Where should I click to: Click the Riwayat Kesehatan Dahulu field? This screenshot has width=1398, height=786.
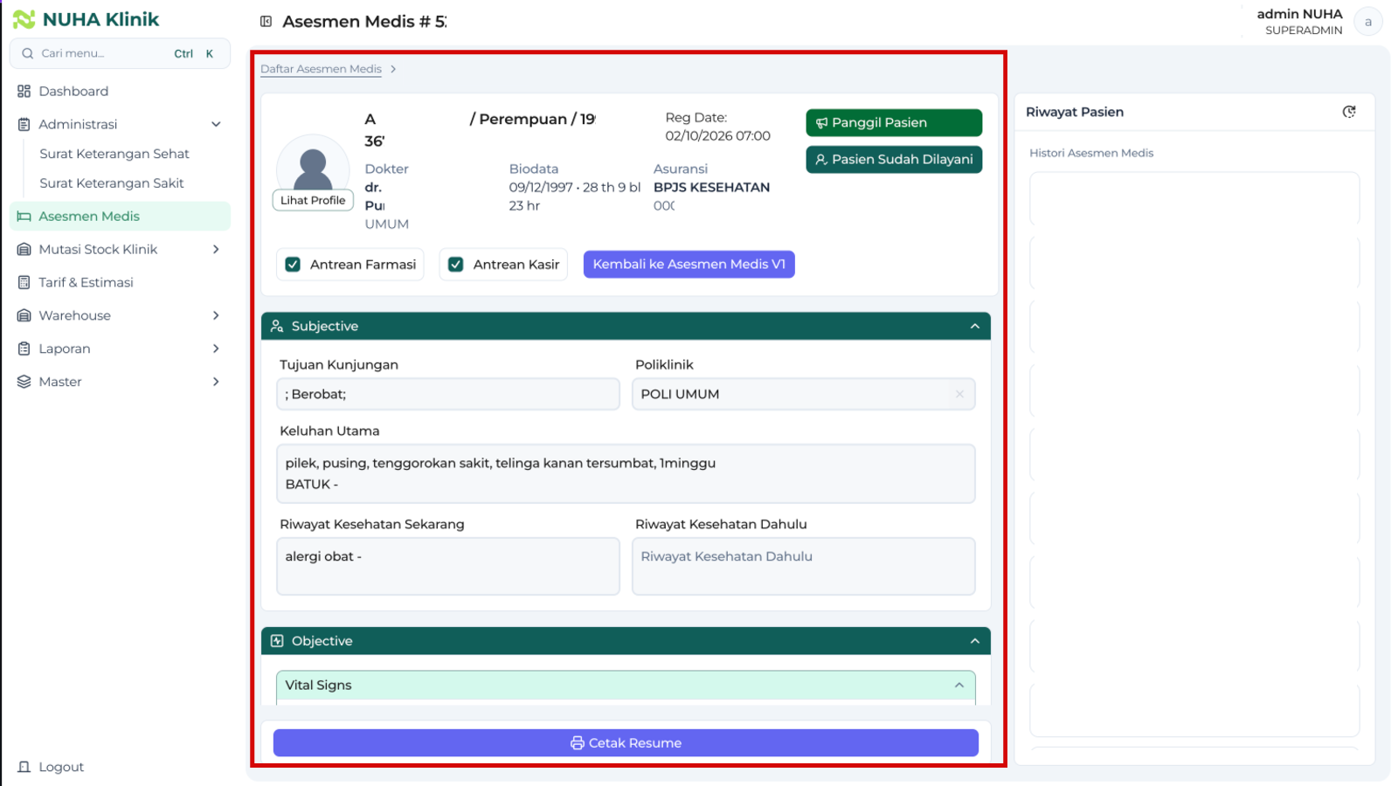point(803,566)
